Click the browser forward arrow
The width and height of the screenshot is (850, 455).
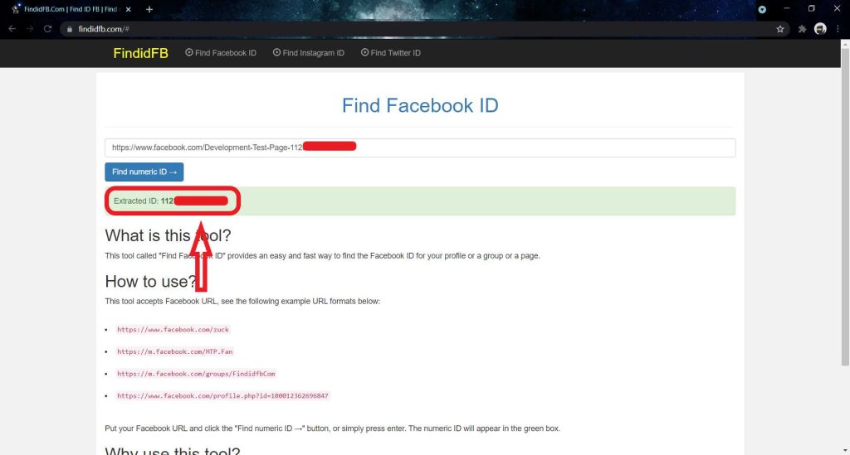(x=30, y=29)
